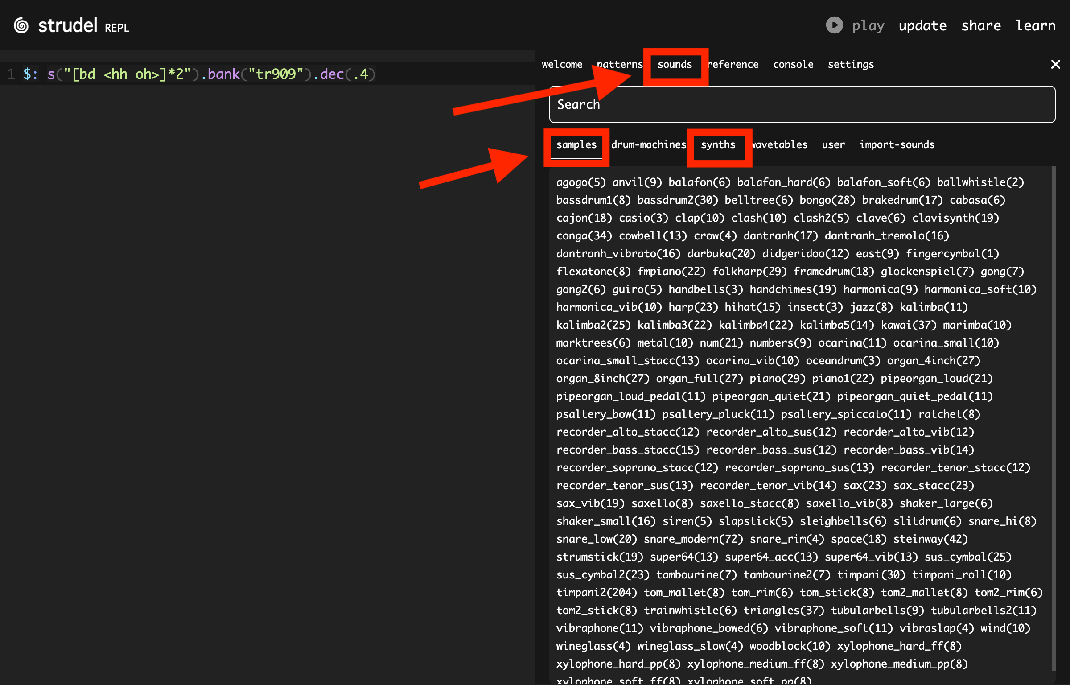Select the reference tab
This screenshot has width=1070, height=685.
click(734, 65)
